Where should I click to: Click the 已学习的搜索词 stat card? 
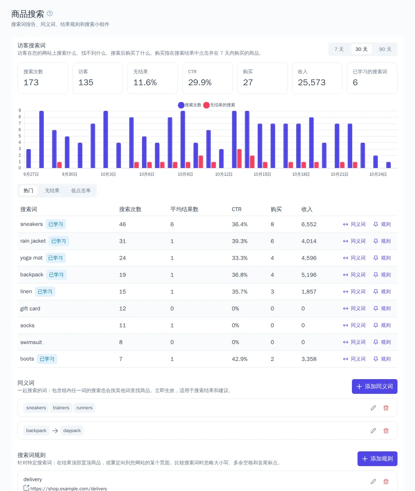tap(372, 78)
